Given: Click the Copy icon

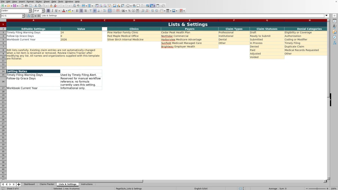Looking at the screenshot, I should point(40,6).
